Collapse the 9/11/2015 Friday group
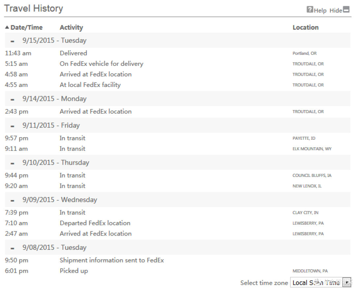Image resolution: width=356 pixels, height=289 pixels. (13, 126)
